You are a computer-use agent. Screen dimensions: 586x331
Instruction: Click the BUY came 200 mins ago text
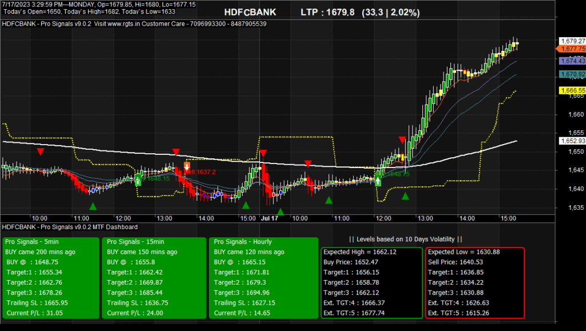pos(40,252)
